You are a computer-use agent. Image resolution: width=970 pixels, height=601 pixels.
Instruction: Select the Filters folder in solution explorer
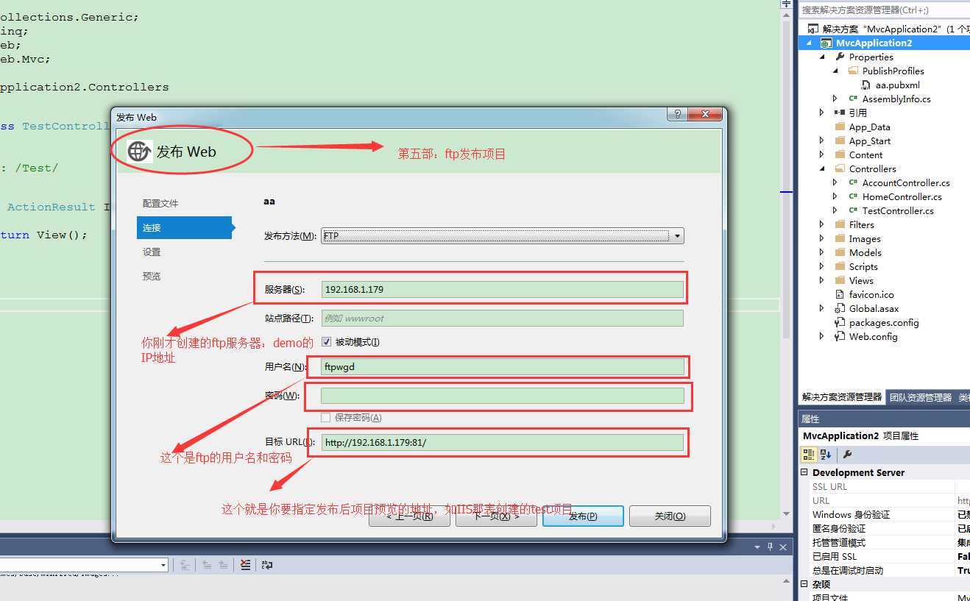coord(861,224)
